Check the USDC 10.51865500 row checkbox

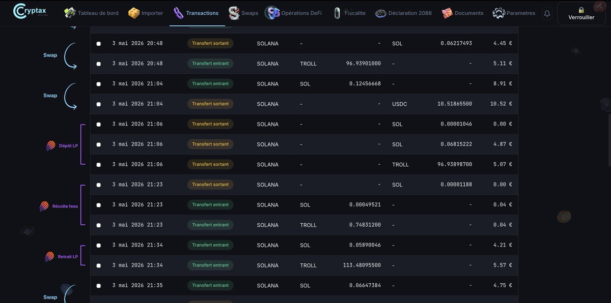tap(98, 104)
